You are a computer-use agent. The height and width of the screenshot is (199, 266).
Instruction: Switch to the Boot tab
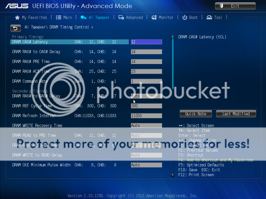193,17
